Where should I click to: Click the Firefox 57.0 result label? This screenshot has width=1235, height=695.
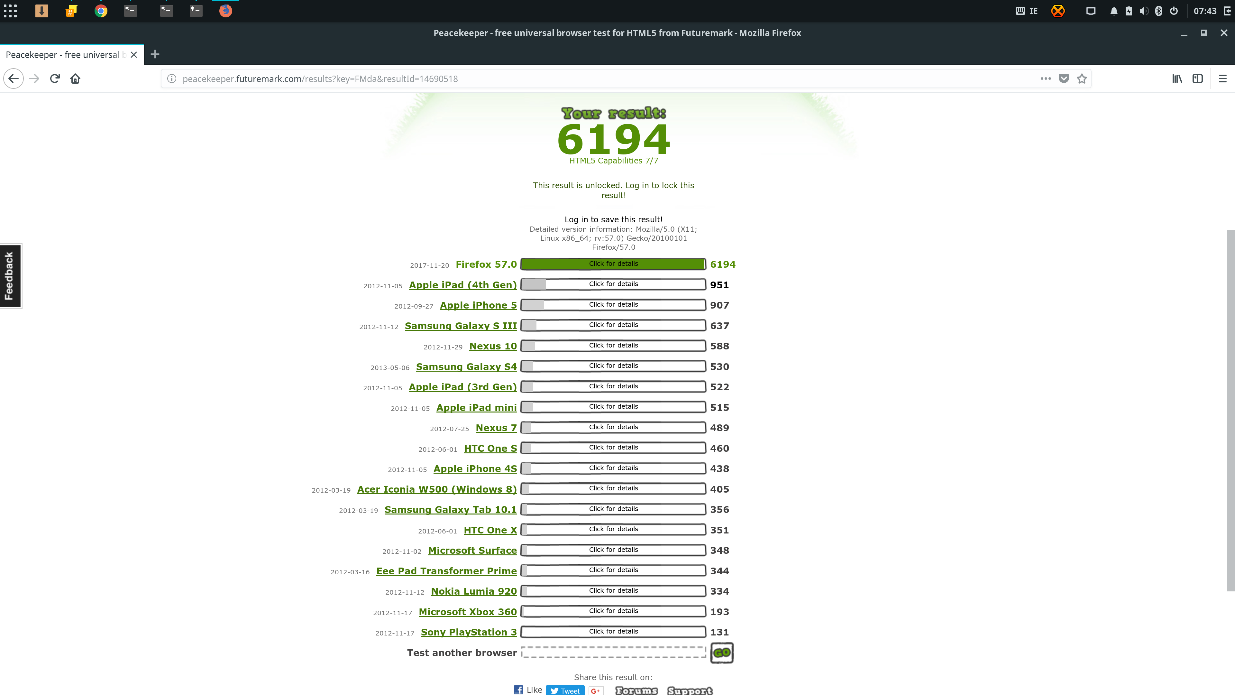pos(486,264)
